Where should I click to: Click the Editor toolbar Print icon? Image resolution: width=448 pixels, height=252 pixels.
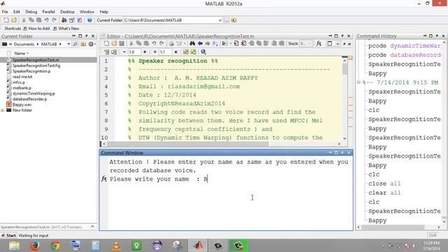[x=171, y=43]
